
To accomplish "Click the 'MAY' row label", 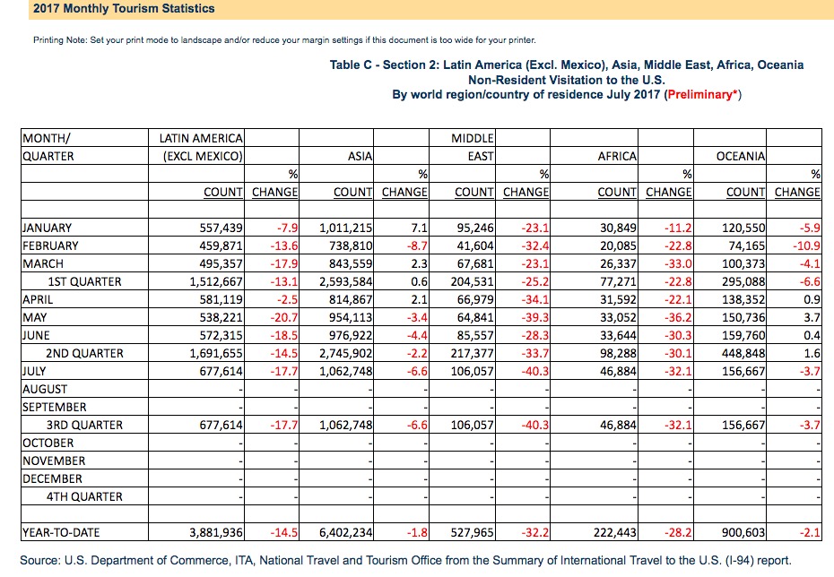I will pyautogui.click(x=35, y=318).
